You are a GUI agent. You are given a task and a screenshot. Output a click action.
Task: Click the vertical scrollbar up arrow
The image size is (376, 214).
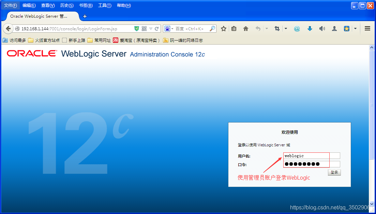pos(372,48)
